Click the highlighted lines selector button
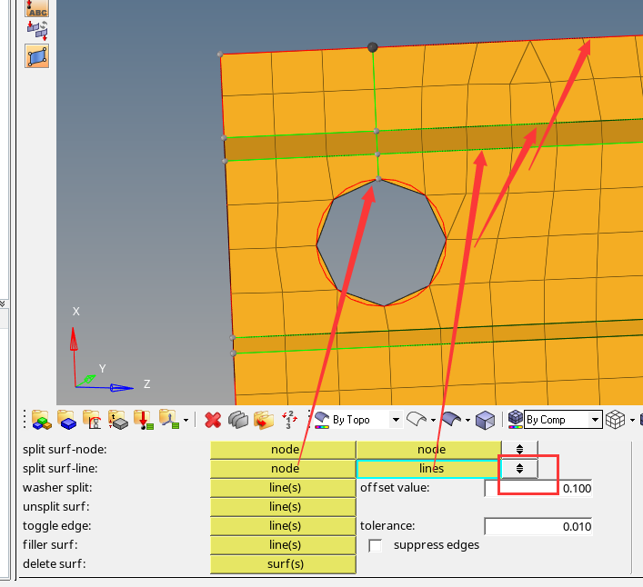The height and width of the screenshot is (587, 643). point(429,468)
